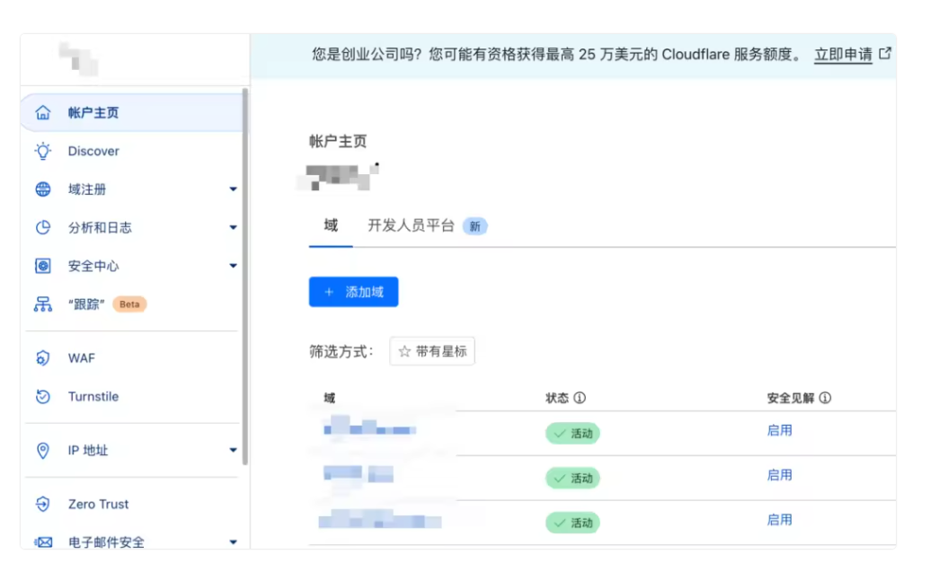Click the Turnstile icon in sidebar
The width and height of the screenshot is (930, 572).
tap(42, 397)
